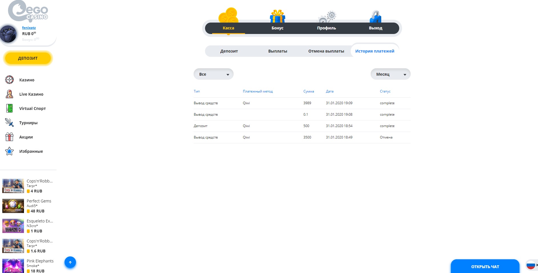Viewport: 538px width, 273px height.
Task: Open the Perfect Gems game thumbnail
Action: click(x=13, y=206)
